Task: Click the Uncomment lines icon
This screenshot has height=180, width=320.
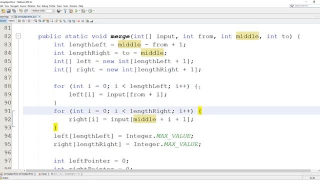Action: [x=91, y=21]
